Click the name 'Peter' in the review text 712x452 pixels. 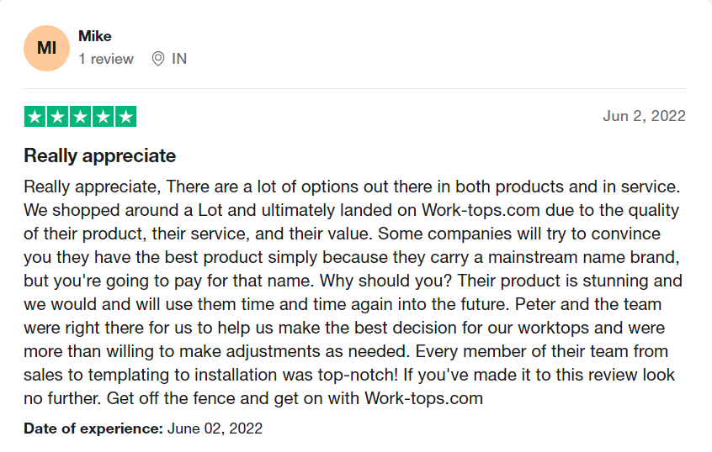(x=536, y=304)
